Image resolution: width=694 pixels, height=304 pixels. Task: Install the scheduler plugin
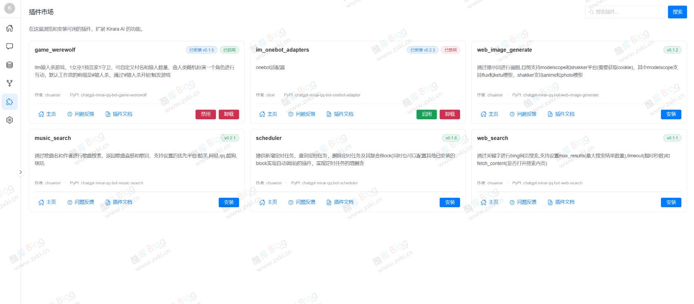click(x=450, y=203)
